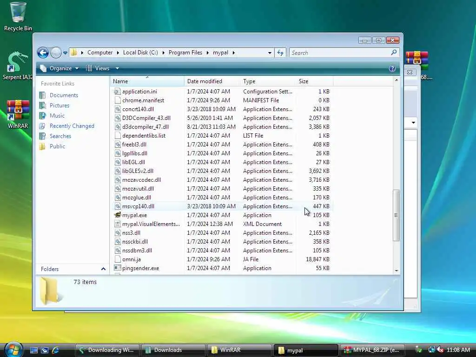Viewport: 476px width, 357px height.
Task: Select the omni.ja file icon
Action: (x=118, y=259)
